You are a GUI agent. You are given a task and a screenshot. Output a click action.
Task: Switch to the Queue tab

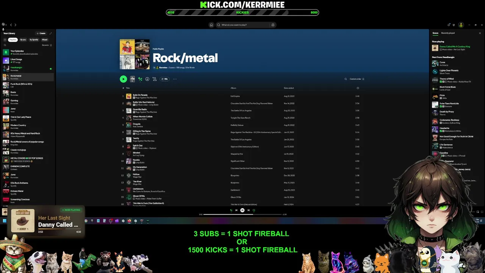coord(435,33)
